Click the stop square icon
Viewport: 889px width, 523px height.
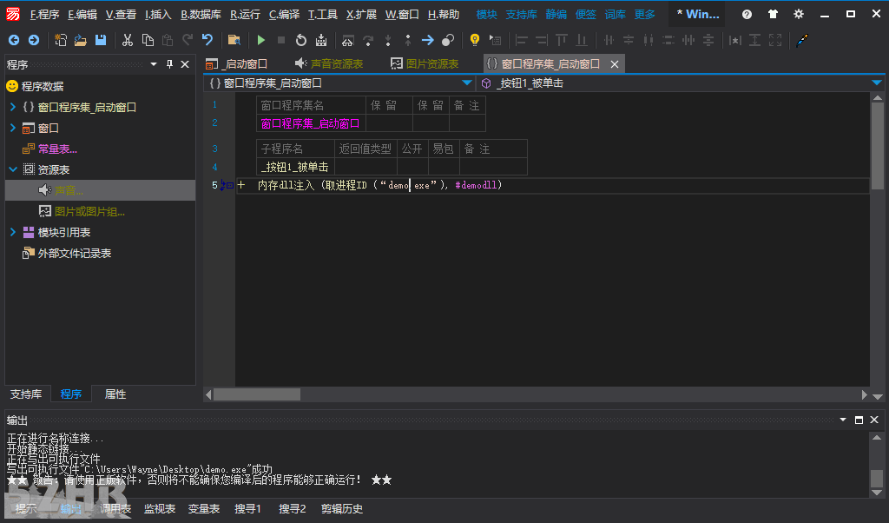click(281, 40)
